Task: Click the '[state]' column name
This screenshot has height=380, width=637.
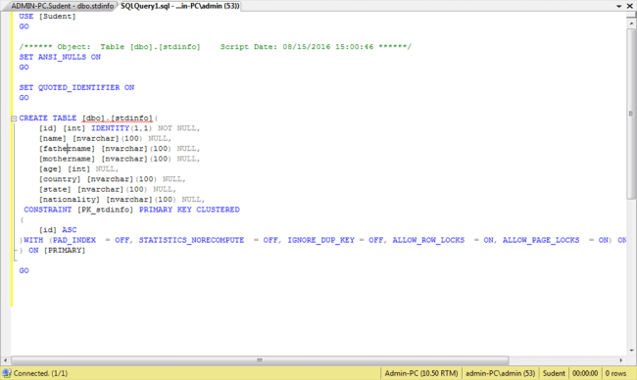Action: point(55,189)
